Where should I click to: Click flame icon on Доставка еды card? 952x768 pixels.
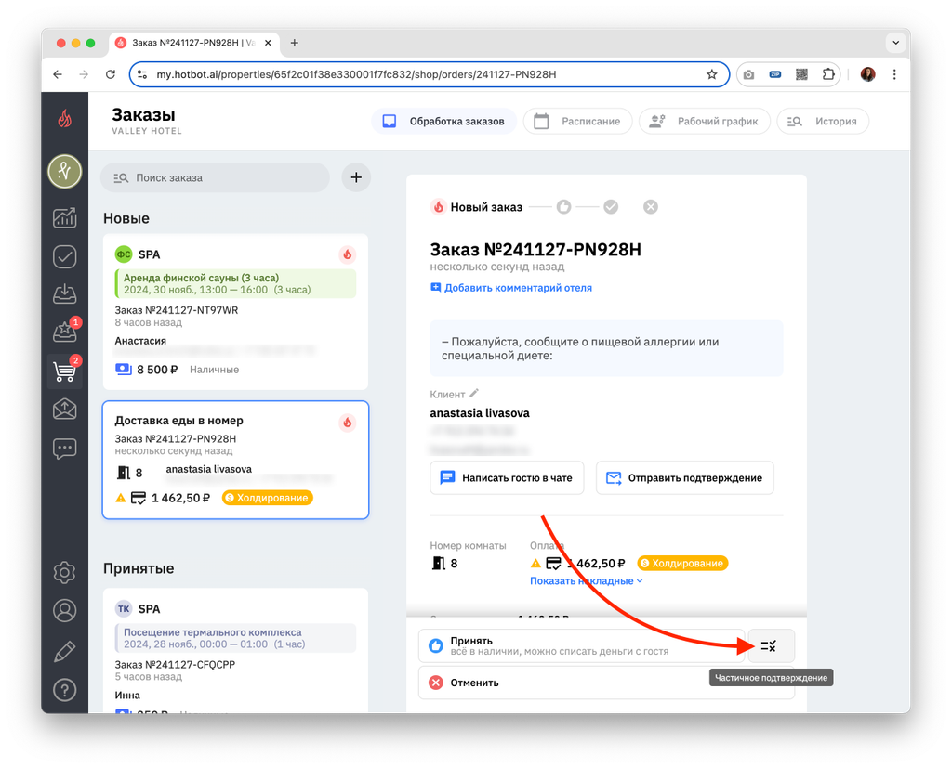point(348,423)
